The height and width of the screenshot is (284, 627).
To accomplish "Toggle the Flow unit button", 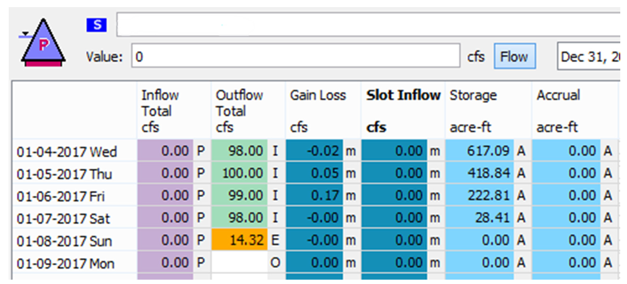I will tap(514, 57).
